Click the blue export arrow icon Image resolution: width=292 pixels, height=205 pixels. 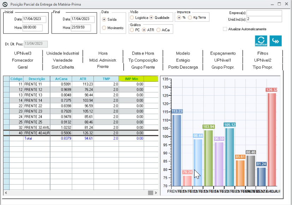click(x=275, y=41)
